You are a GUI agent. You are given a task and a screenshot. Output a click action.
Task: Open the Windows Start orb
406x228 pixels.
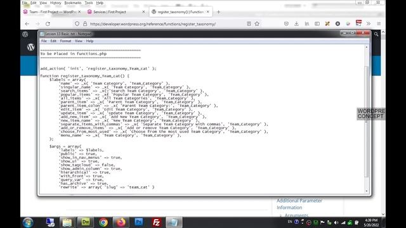coord(28,222)
